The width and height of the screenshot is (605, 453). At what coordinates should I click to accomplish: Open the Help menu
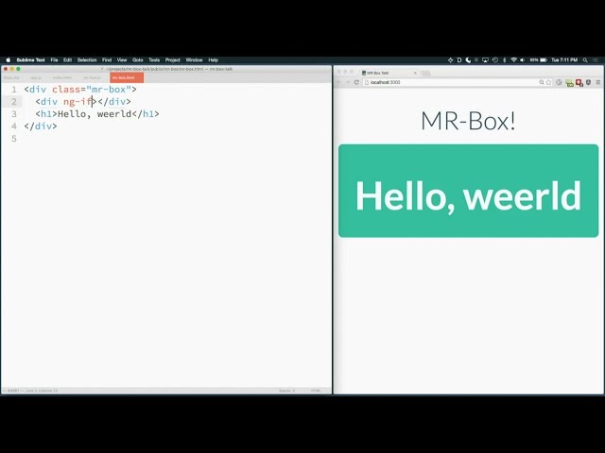[x=214, y=60]
